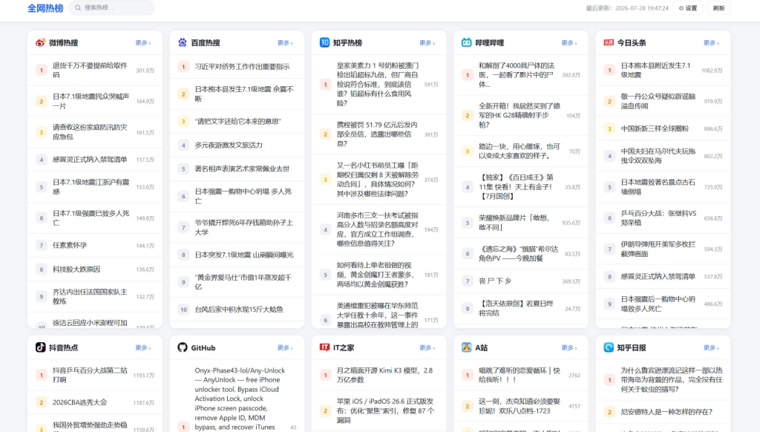Click the 知乎日报 blue logo icon
760x432 pixels.
609,347
